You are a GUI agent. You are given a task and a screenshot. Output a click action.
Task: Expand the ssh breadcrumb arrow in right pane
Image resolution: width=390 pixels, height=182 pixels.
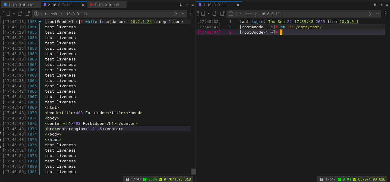coord(240,14)
